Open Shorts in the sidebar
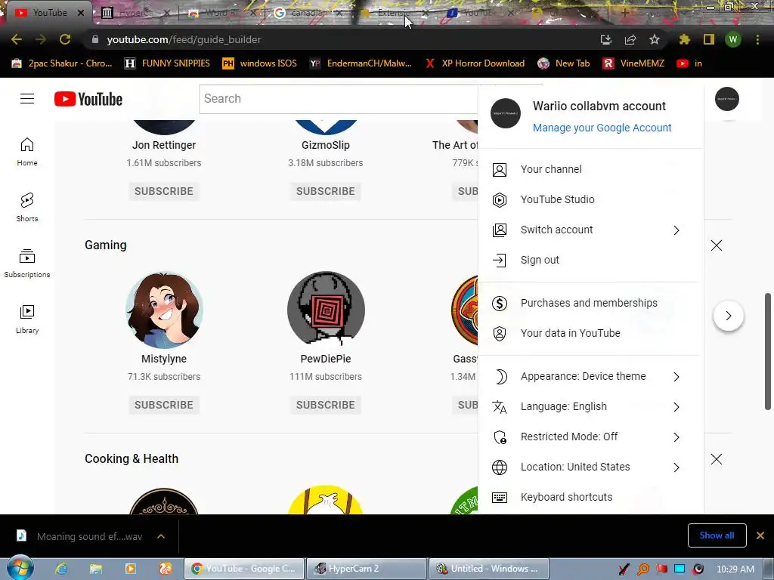This screenshot has height=580, width=774. pos(27,207)
